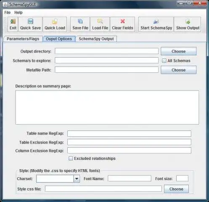Minimize the SchemaSpyGUI window
209x202 pixels.
181,3
